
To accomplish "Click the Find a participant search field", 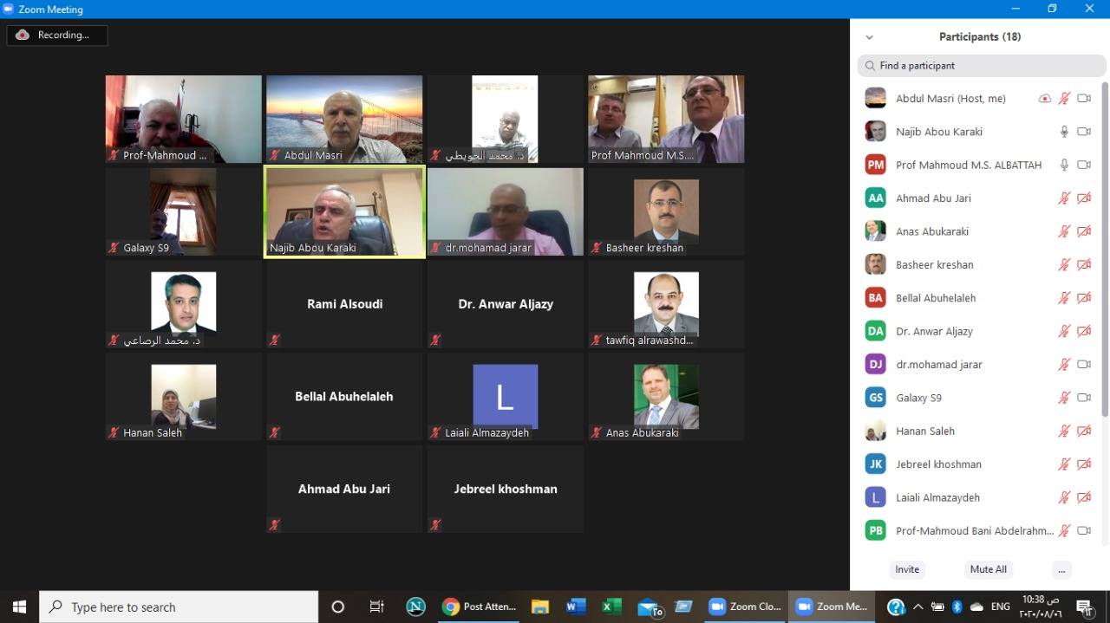I will tap(982, 66).
